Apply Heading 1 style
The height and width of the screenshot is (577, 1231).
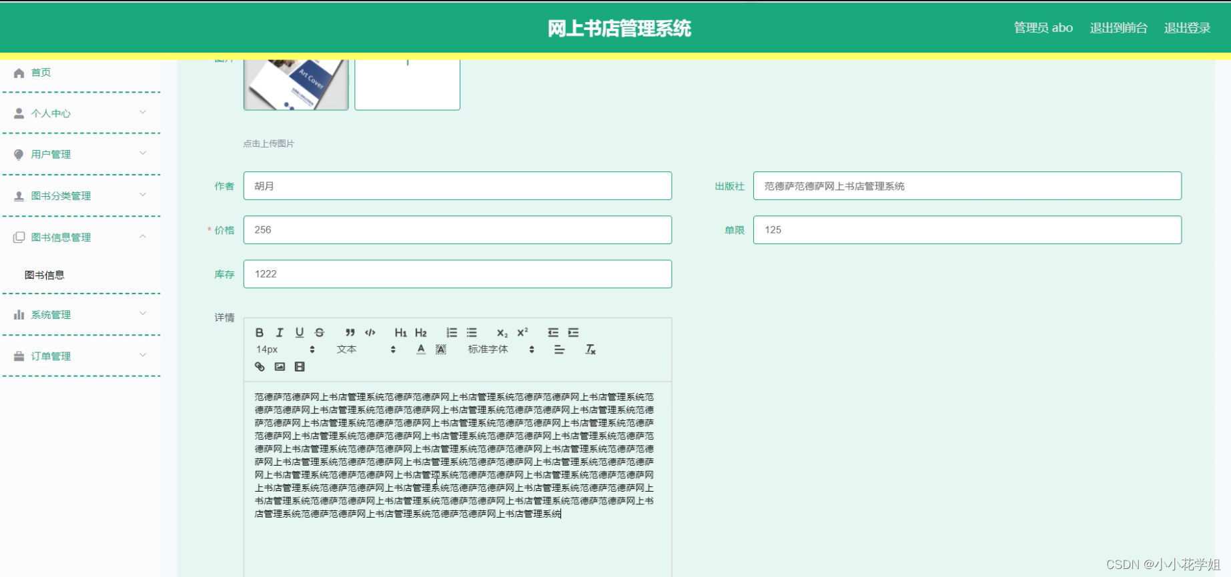[x=400, y=332]
